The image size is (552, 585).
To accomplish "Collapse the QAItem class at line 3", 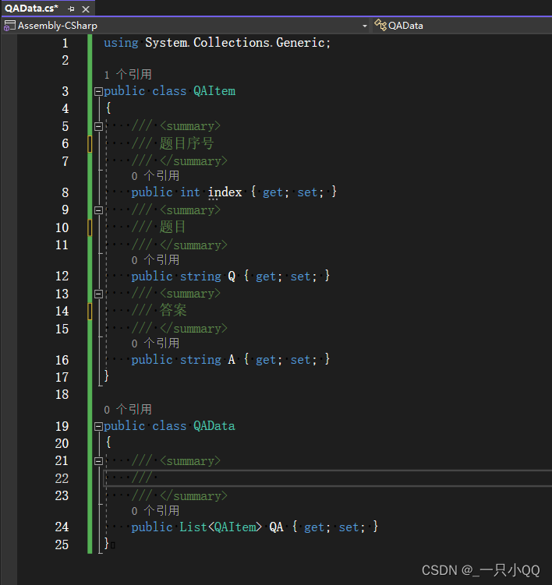I will click(x=98, y=91).
